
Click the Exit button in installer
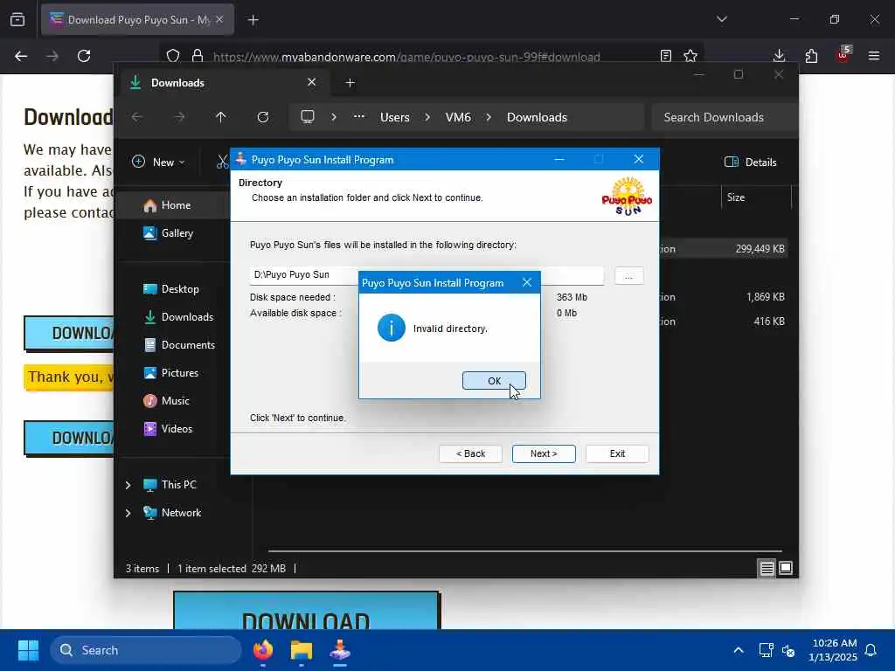click(617, 453)
